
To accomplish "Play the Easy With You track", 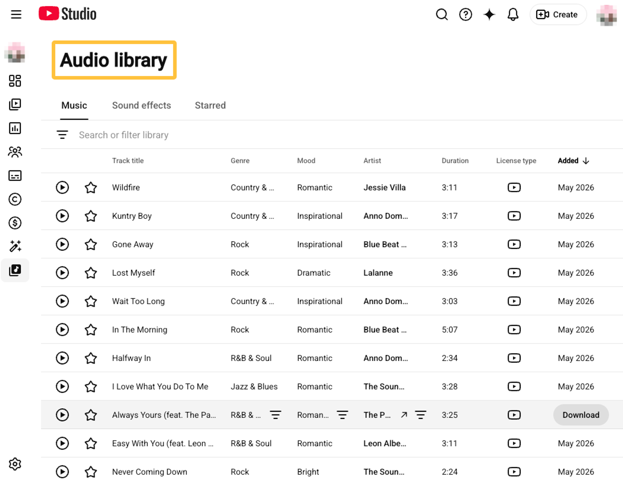I will coord(62,443).
